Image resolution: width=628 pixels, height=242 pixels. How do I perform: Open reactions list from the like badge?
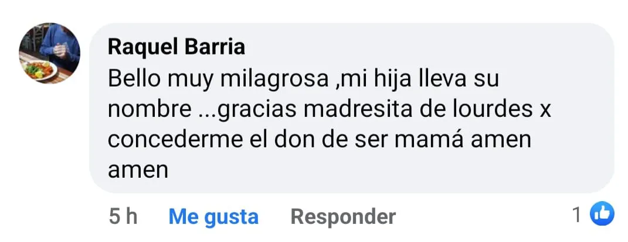click(x=602, y=213)
